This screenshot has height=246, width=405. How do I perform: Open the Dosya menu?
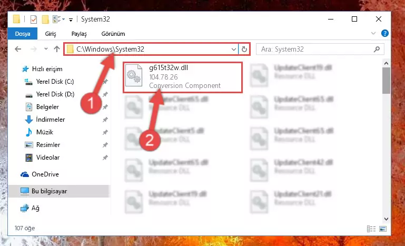pos(23,34)
